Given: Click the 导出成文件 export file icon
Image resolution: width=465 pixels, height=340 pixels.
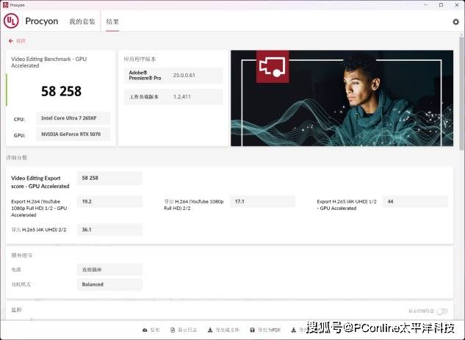Looking at the screenshot, I should pyautogui.click(x=210, y=330).
